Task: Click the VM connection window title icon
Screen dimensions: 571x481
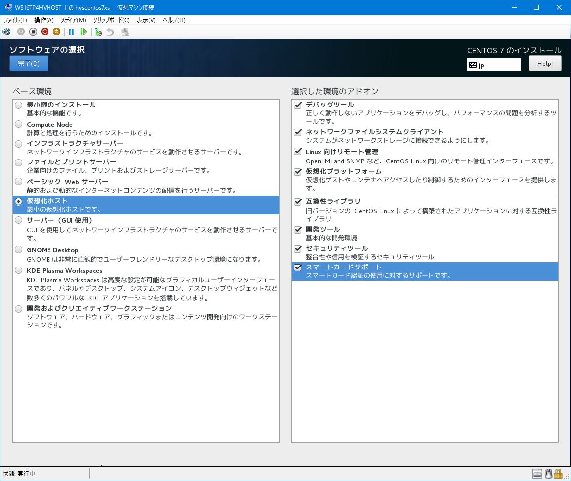Action: (8, 7)
